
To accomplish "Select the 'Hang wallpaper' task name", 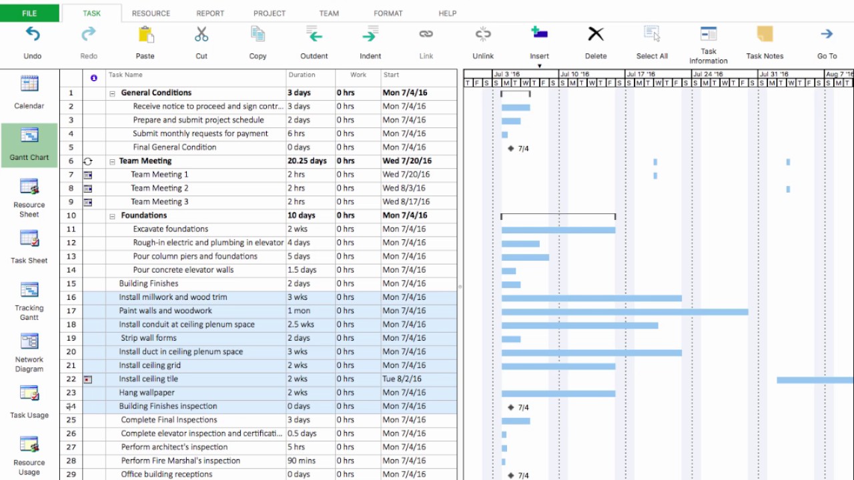I will click(x=147, y=393).
